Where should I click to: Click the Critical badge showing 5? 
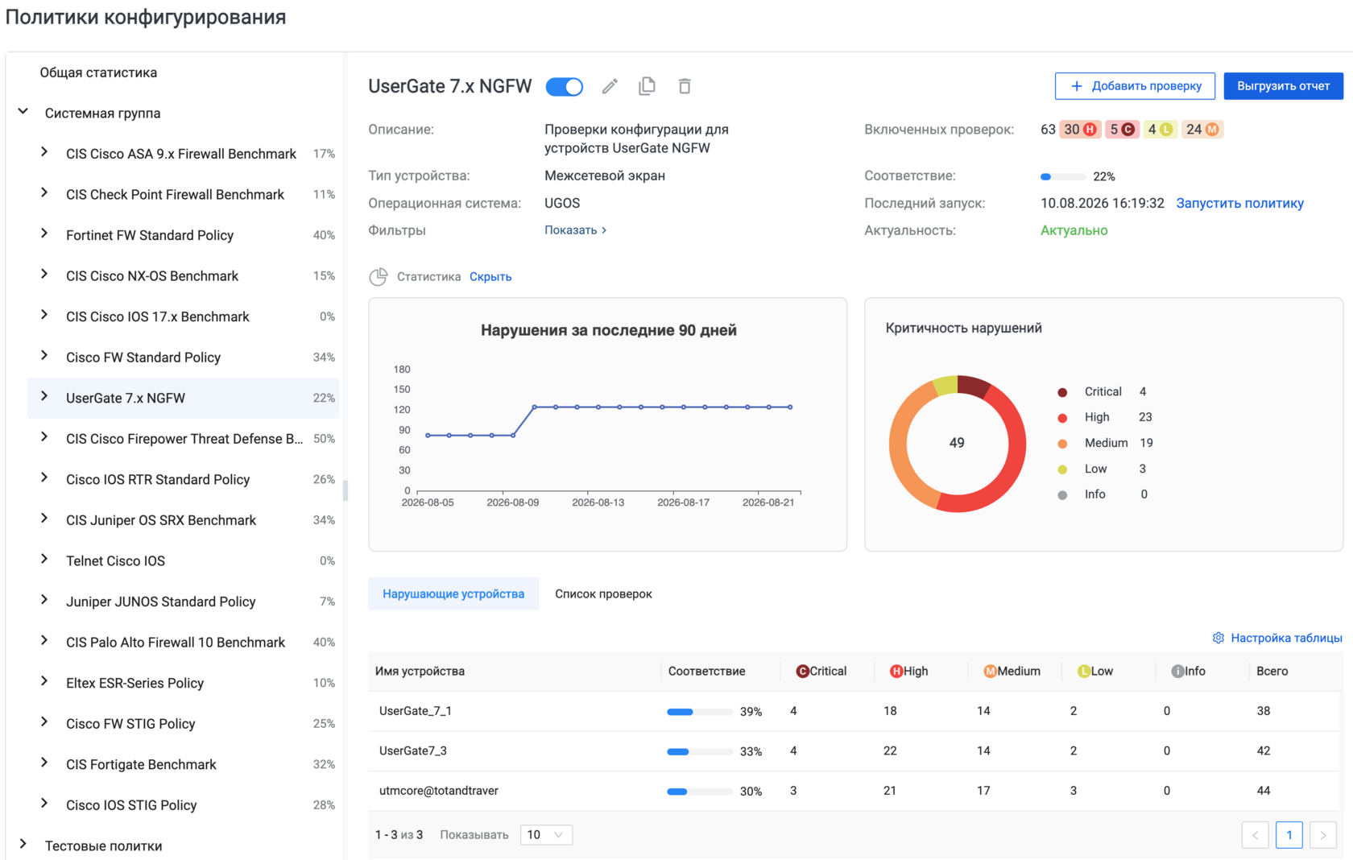(1122, 130)
